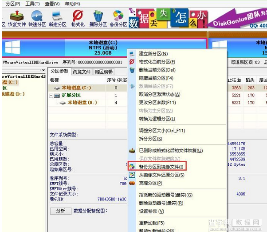Switch to the 扇区编辑 tab
The image size is (267, 232).
click(x=103, y=72)
